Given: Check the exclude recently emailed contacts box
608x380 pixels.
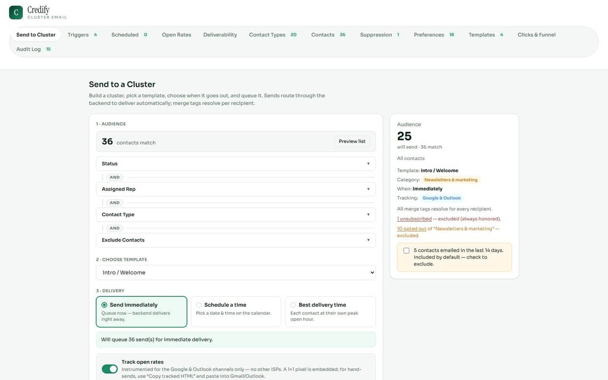Looking at the screenshot, I should coord(406,250).
